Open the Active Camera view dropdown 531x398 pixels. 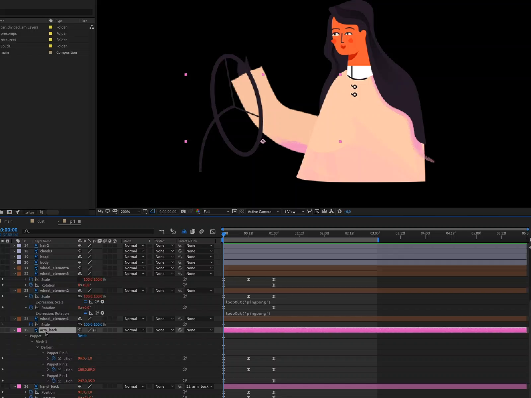click(x=264, y=212)
